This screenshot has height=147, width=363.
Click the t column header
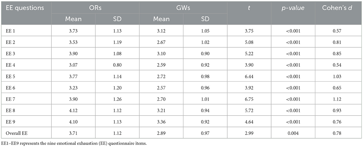[249, 8]
